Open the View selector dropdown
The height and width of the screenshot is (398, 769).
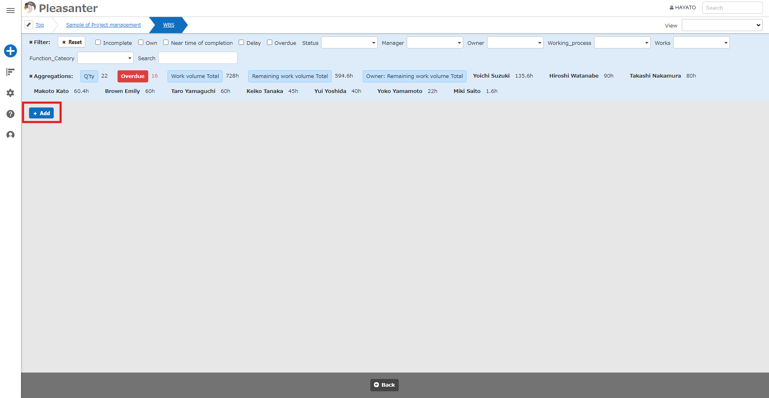click(722, 25)
